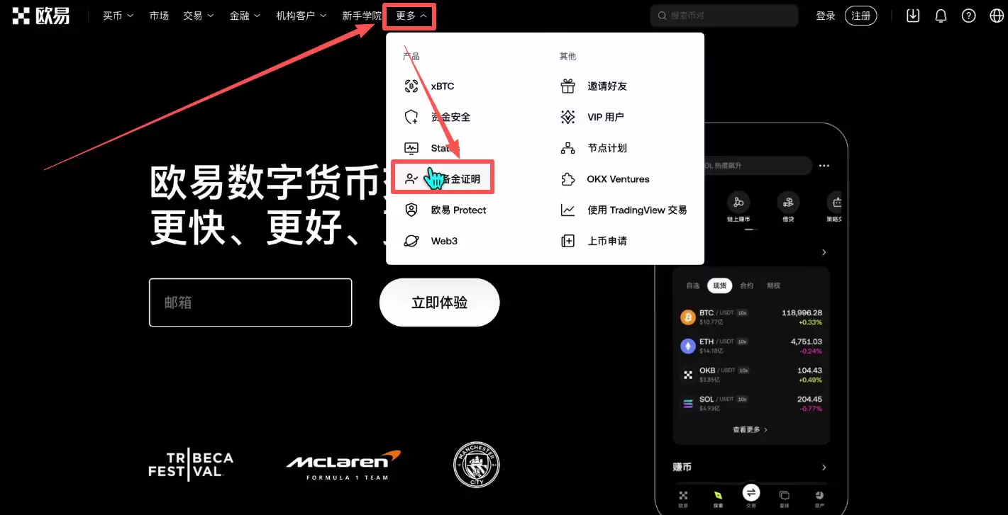
Task: Expand the 金融 dropdown
Action: point(245,15)
